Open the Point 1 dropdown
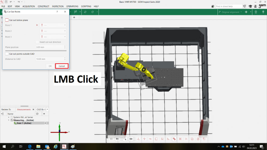267x150 pixels. 53,25
